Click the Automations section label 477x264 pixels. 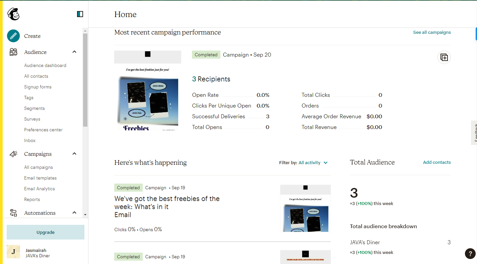click(x=40, y=213)
